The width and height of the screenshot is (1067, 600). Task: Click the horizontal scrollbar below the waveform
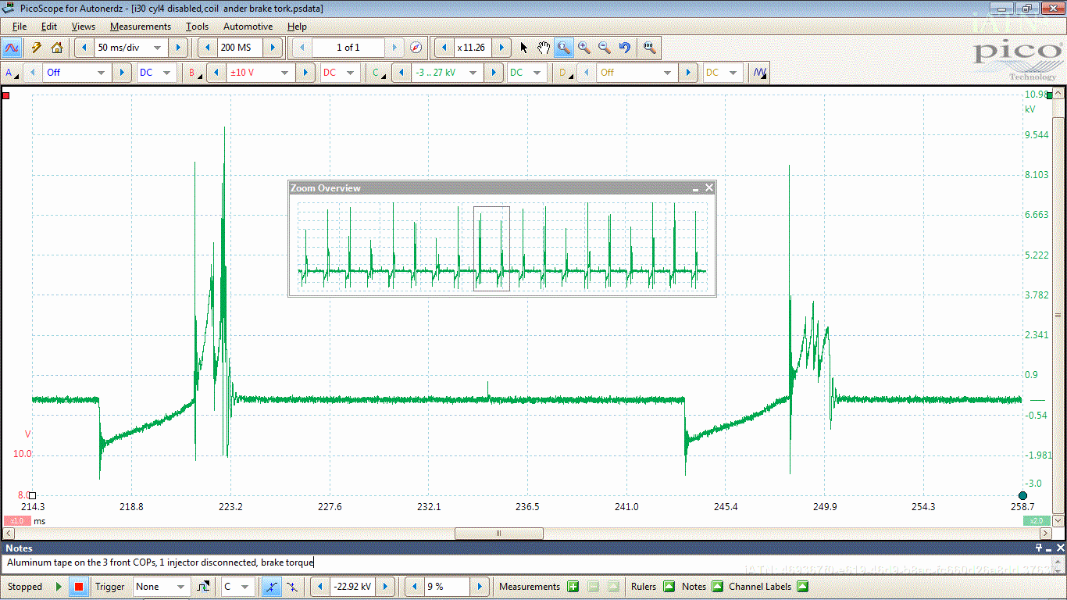pos(499,533)
